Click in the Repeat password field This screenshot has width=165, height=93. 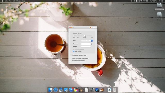click(86, 47)
